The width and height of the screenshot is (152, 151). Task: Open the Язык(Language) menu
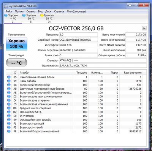pyautogui.click(x=76, y=11)
